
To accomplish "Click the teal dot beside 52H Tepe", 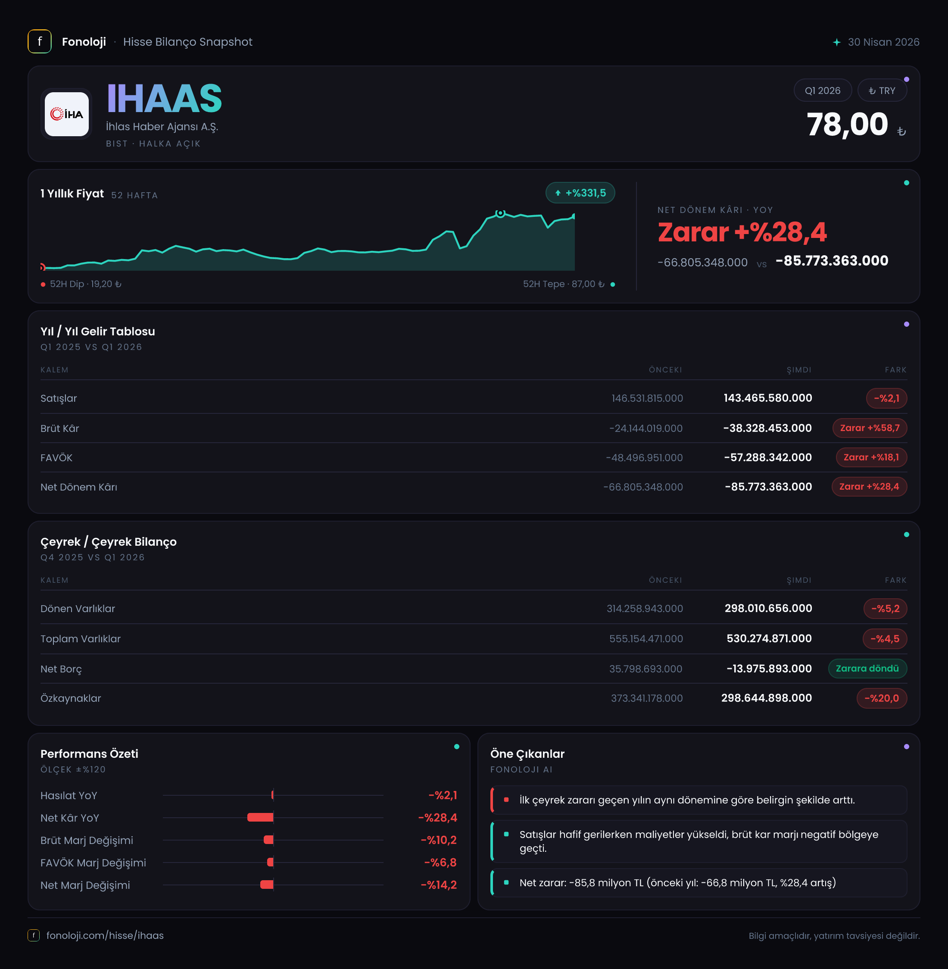I will [x=612, y=284].
